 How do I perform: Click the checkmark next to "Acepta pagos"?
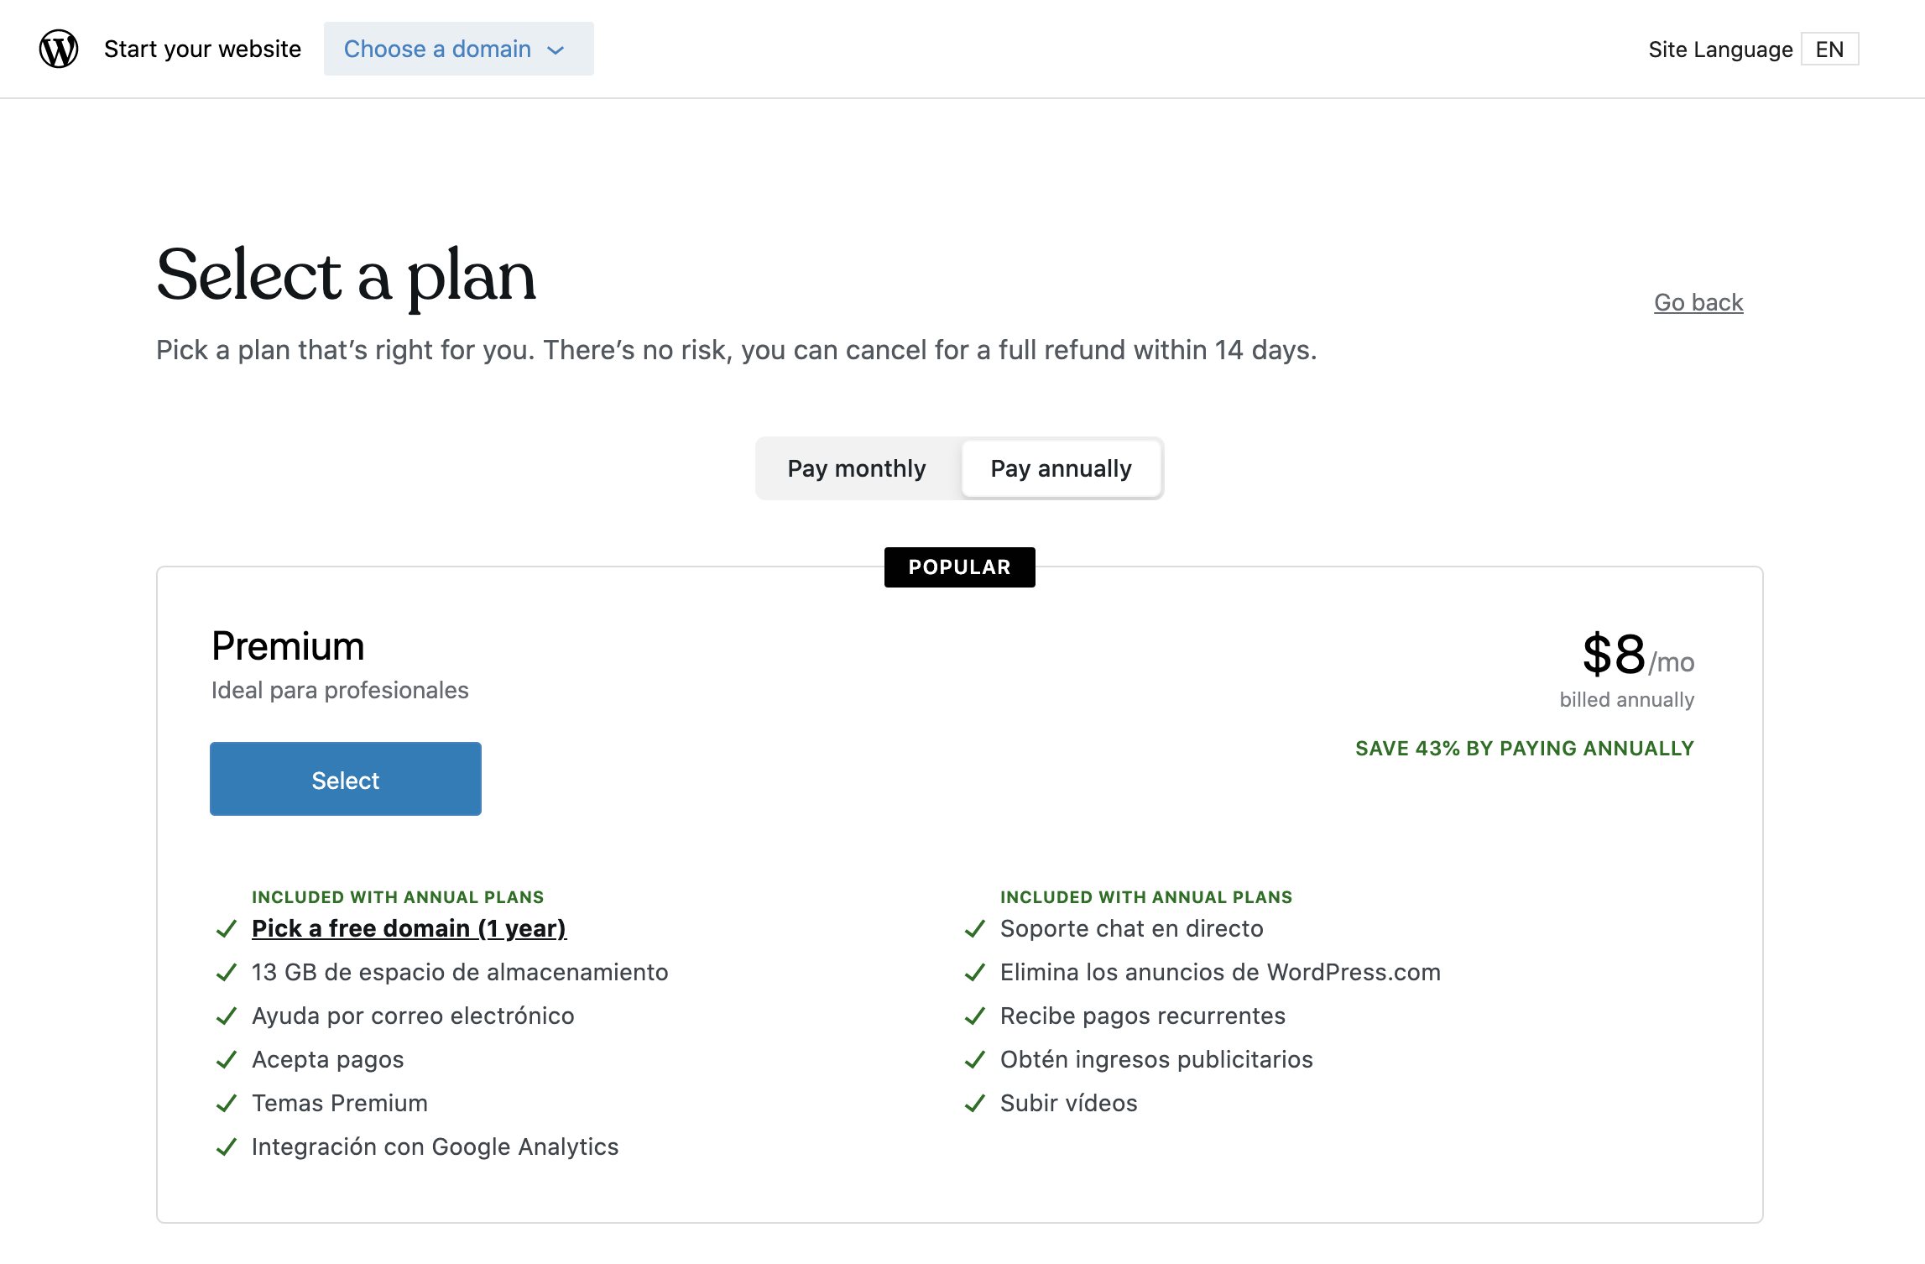pyautogui.click(x=225, y=1060)
